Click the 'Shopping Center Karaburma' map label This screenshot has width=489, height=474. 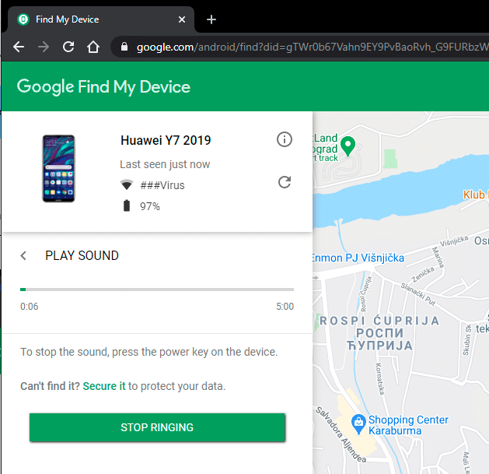click(408, 425)
